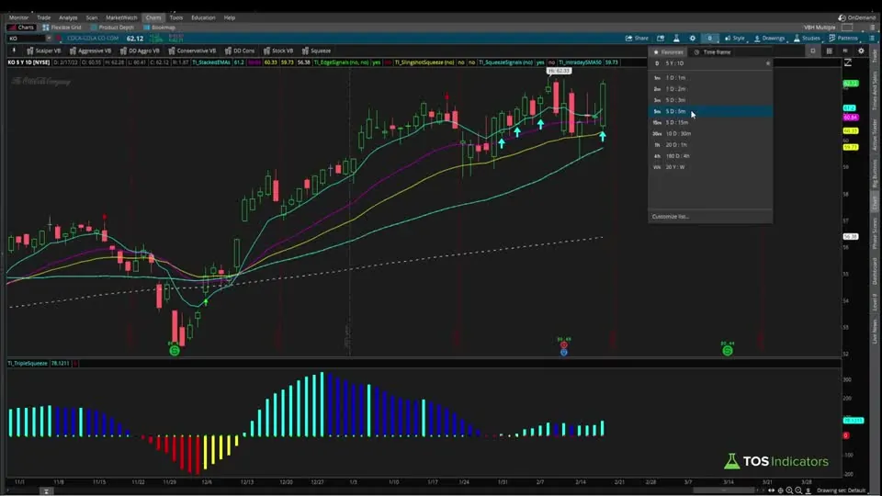The height and width of the screenshot is (496, 882).
Task: Click the TI_TripleSqueeze study label
Action: tap(28, 364)
